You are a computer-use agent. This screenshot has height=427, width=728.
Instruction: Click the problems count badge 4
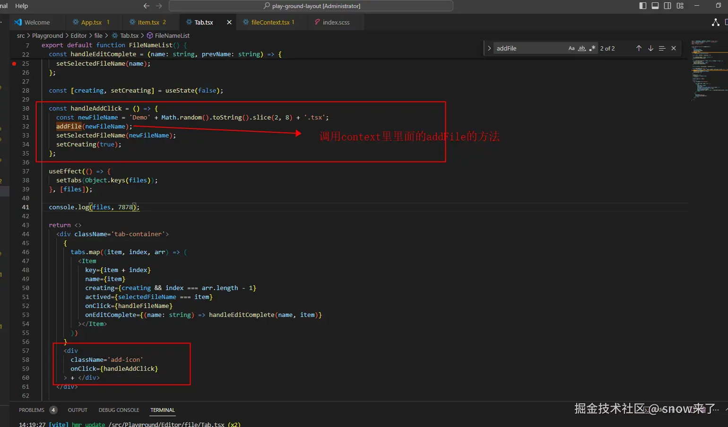coord(53,410)
